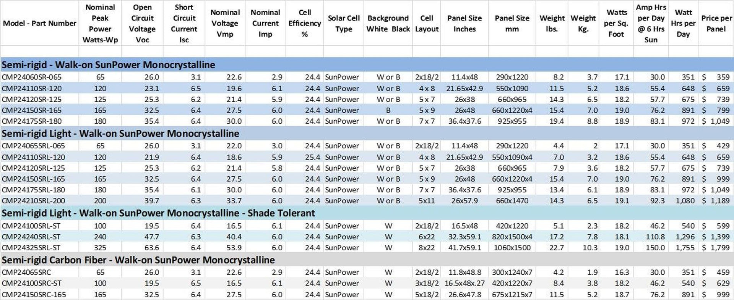734x300 pixels.
Task: Click watts per sq. foot '16.3' in CMP24065SRC row
Action: [622, 273]
